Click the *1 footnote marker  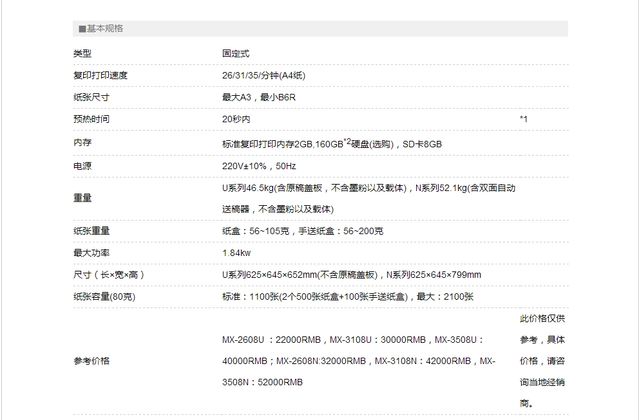(x=524, y=119)
